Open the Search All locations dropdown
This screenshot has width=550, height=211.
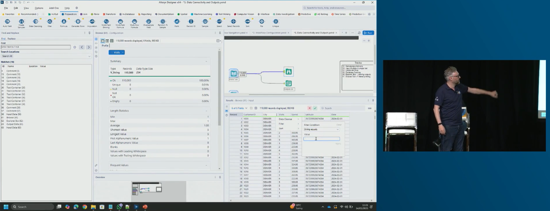tap(46, 56)
